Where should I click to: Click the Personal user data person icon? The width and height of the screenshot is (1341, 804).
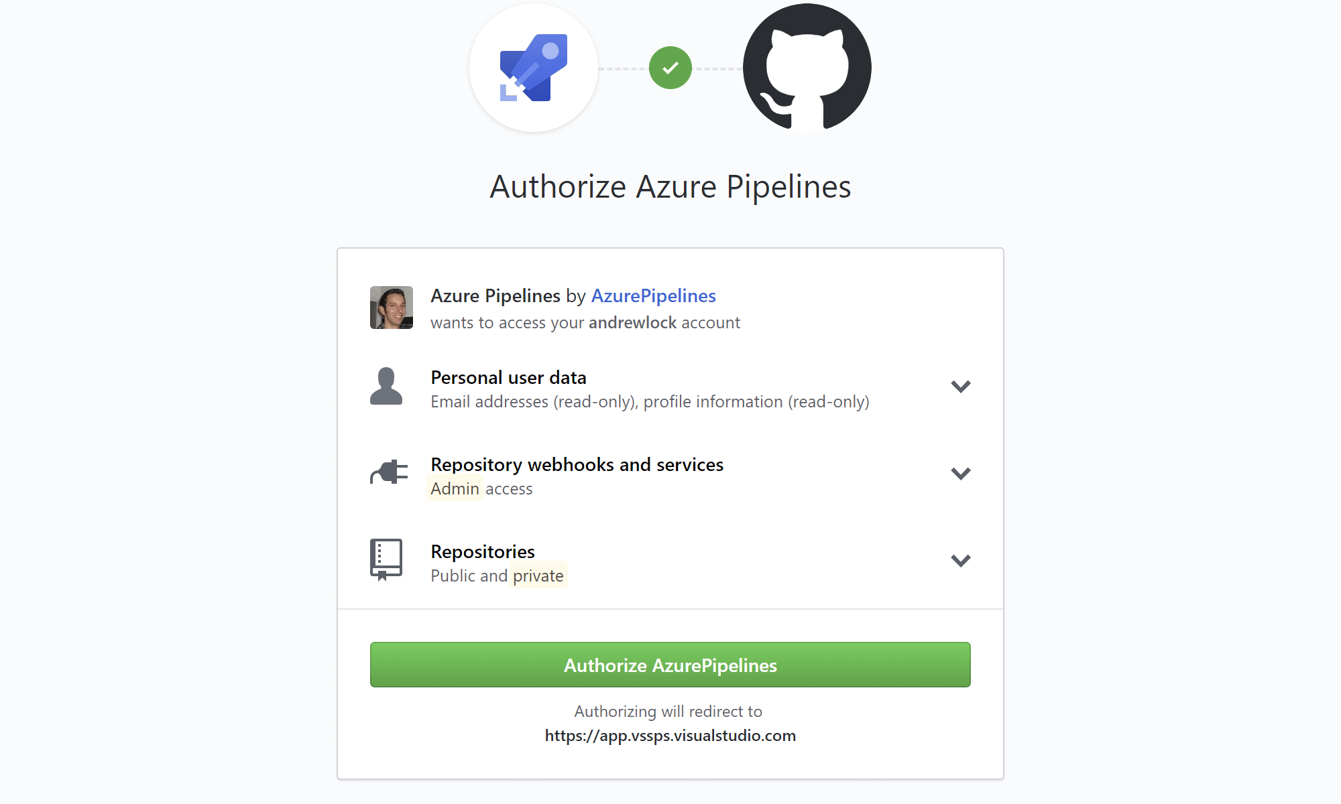coord(386,386)
